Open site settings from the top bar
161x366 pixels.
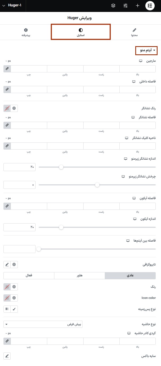(125, 5)
